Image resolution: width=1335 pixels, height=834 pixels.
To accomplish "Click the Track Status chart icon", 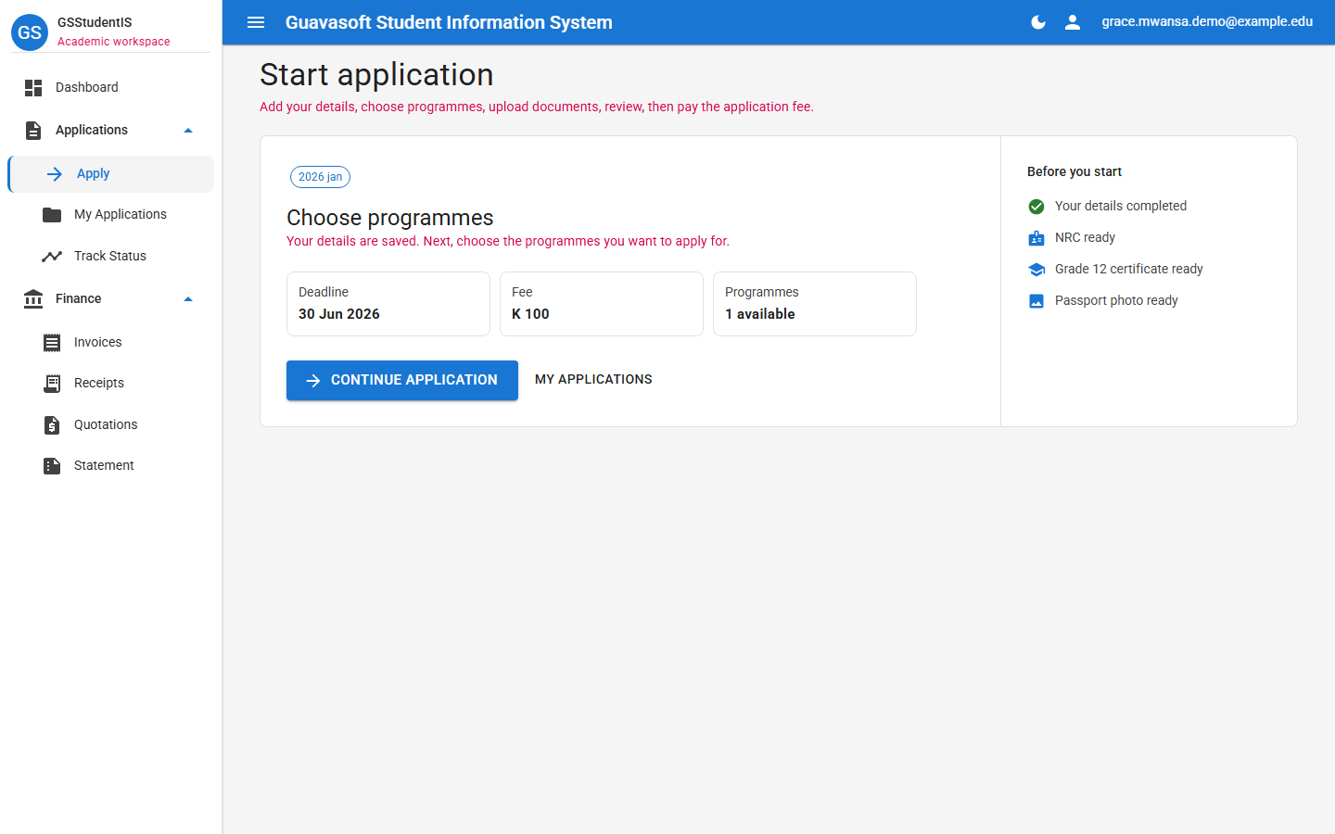I will pyautogui.click(x=52, y=257).
